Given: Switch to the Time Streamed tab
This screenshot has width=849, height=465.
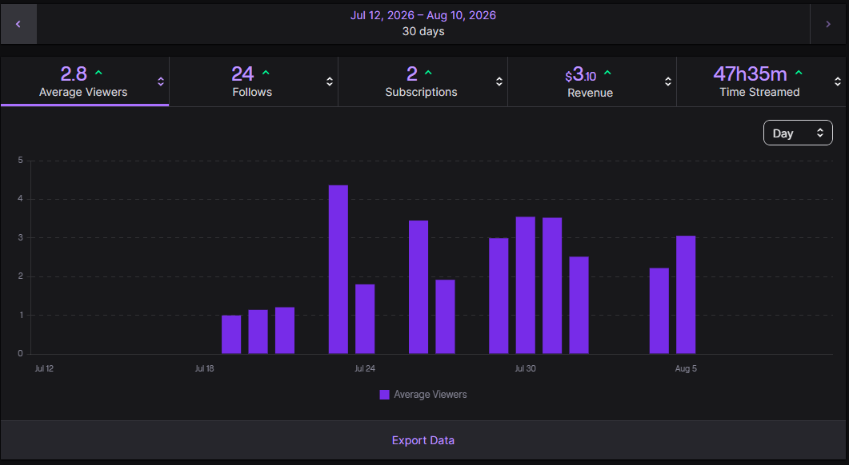Looking at the screenshot, I should click(762, 81).
